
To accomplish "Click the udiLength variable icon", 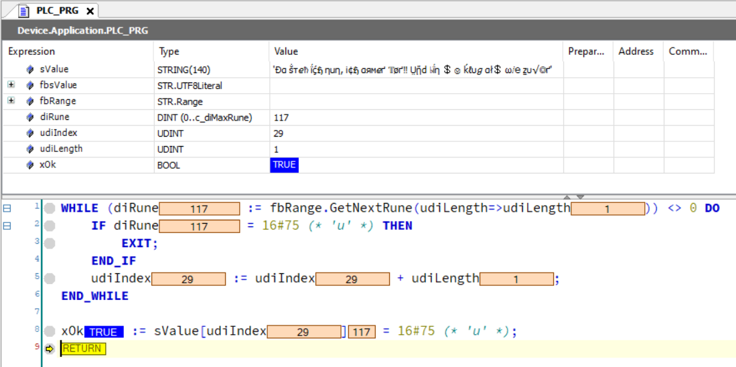I will [30, 149].
